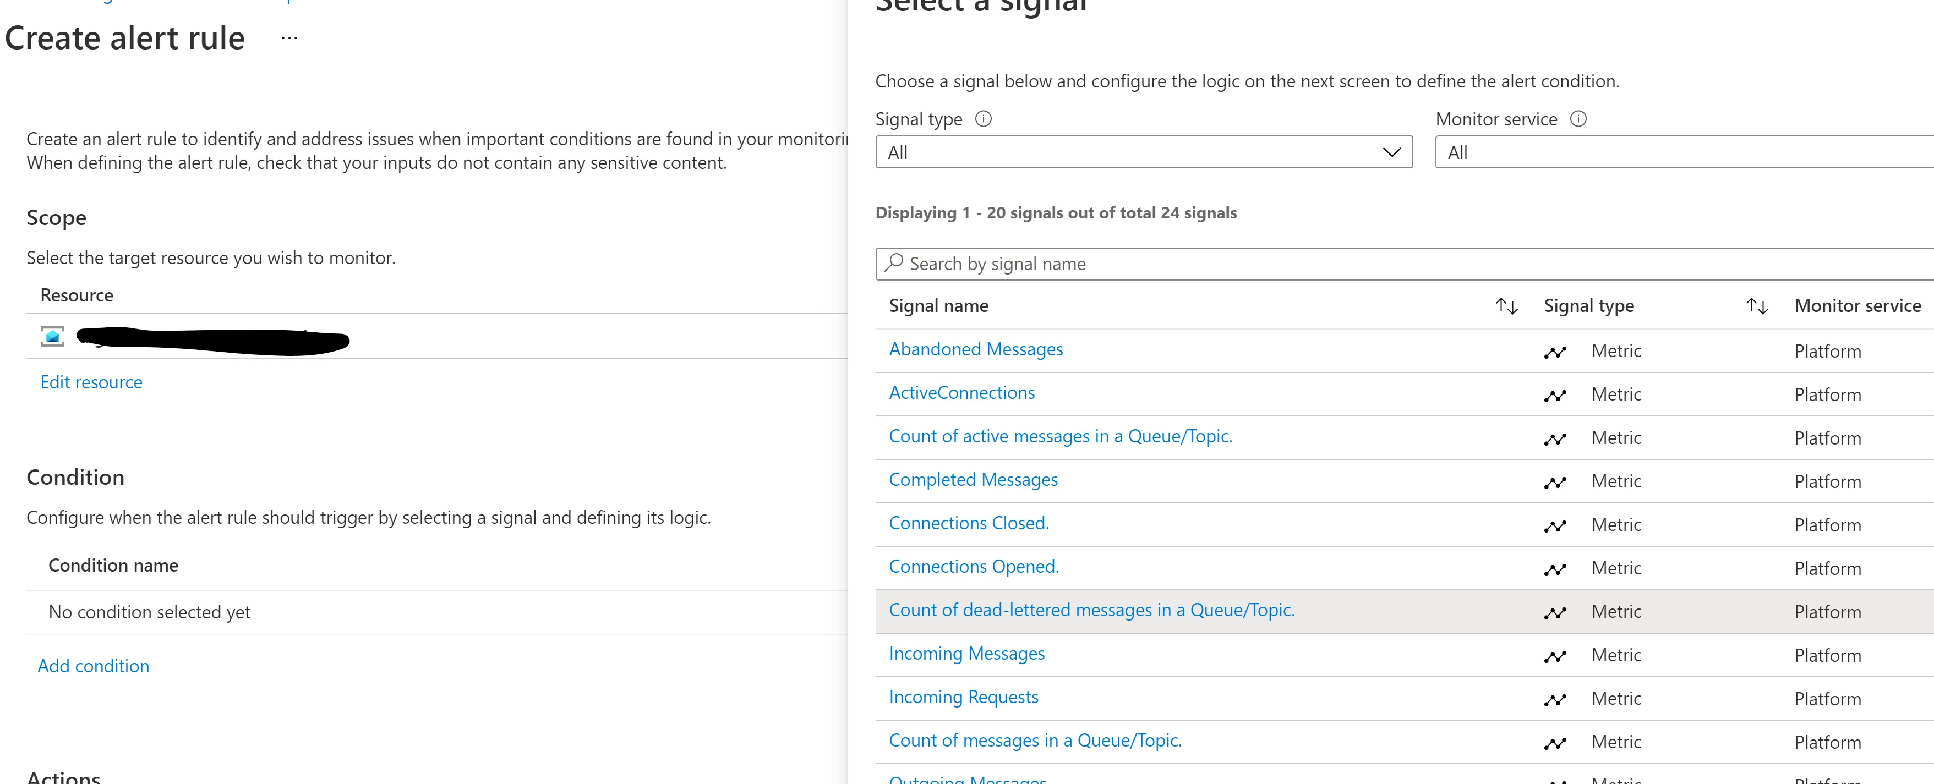Choose Count of dead-lettered messages signal
1934x784 pixels.
pos(1091,611)
